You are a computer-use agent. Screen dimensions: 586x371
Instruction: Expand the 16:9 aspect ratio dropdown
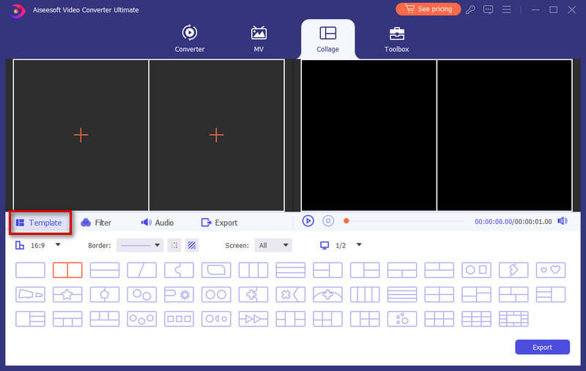[58, 245]
